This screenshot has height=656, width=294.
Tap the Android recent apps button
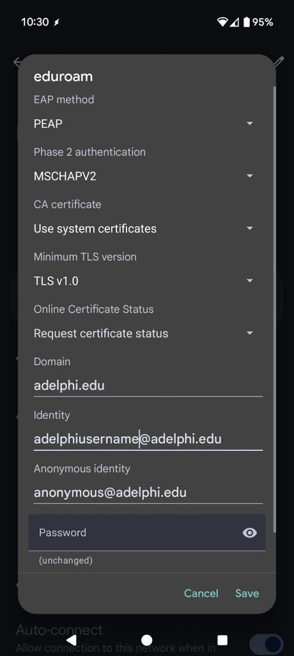222,640
